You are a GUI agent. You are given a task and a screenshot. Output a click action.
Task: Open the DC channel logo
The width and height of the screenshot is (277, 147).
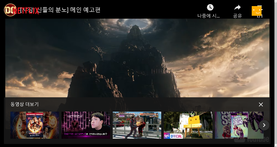[x=10, y=10]
